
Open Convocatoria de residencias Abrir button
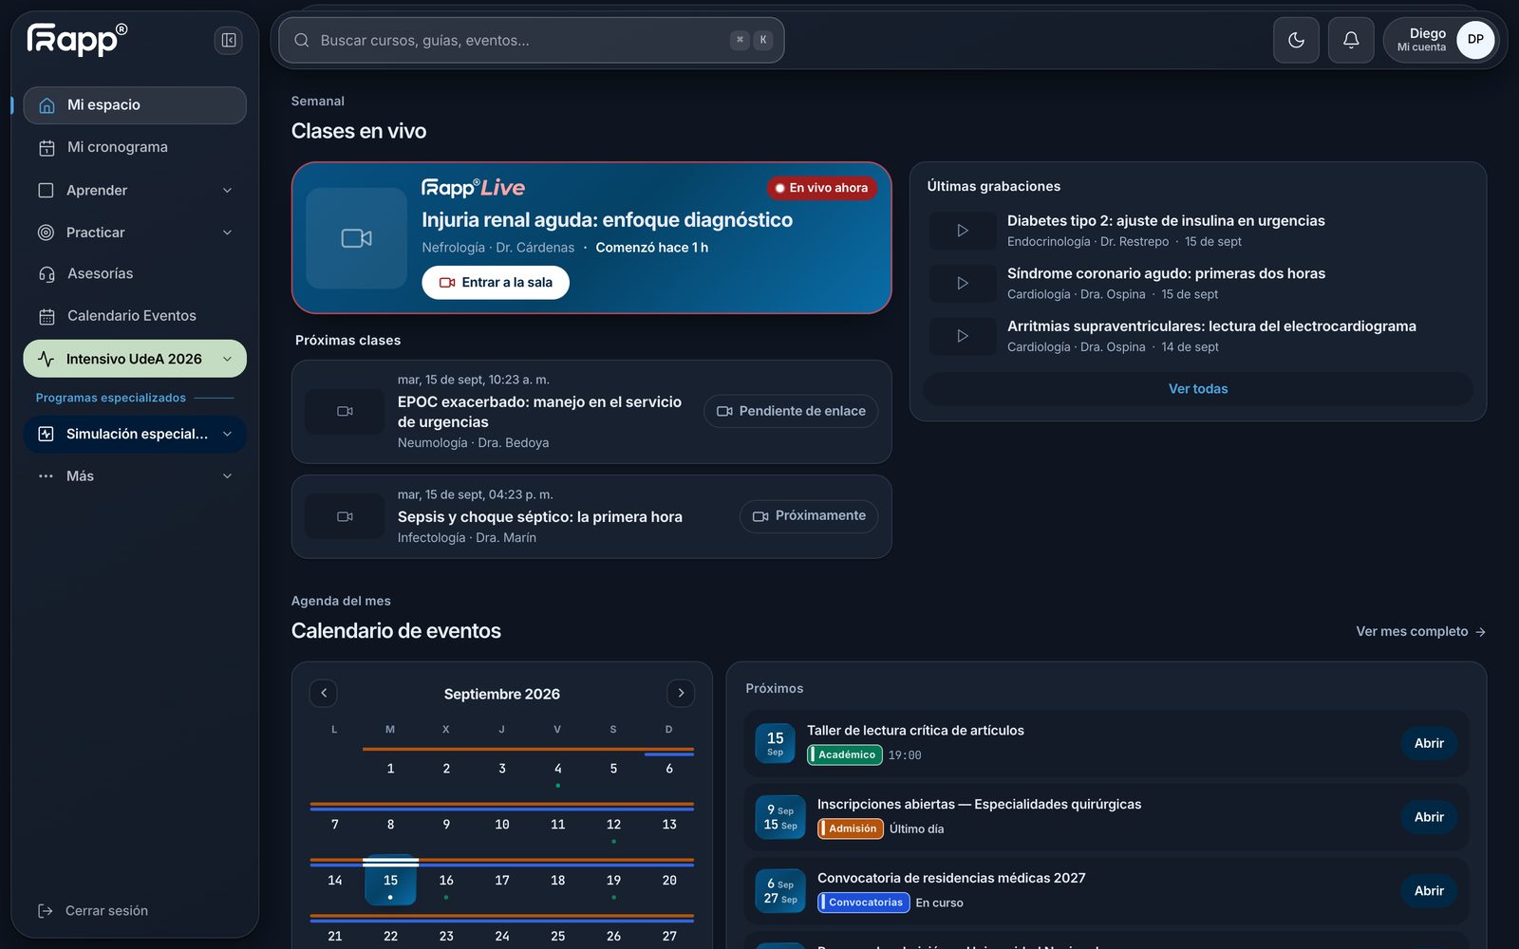[x=1429, y=891]
